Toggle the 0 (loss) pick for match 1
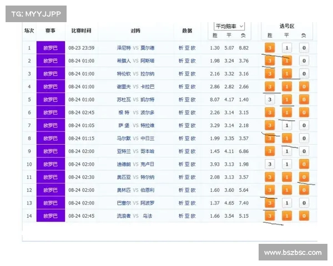 [x=304, y=48]
